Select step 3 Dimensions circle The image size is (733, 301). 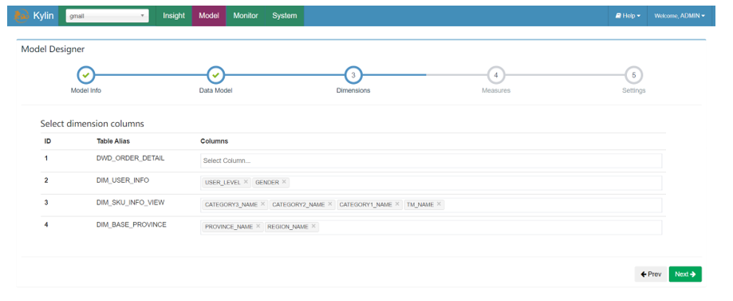tap(353, 75)
